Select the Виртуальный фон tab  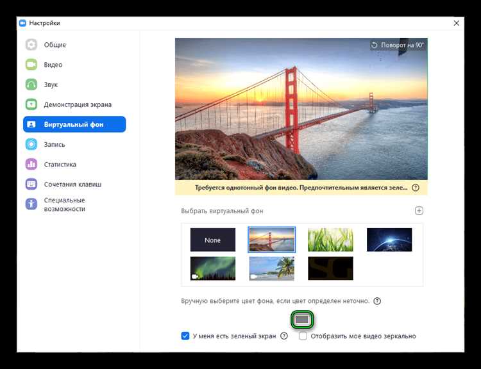tap(74, 124)
